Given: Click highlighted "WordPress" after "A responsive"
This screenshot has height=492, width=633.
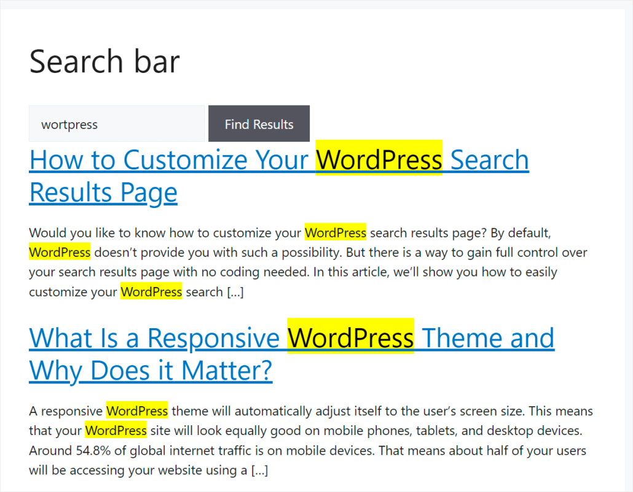Looking at the screenshot, I should (x=136, y=411).
